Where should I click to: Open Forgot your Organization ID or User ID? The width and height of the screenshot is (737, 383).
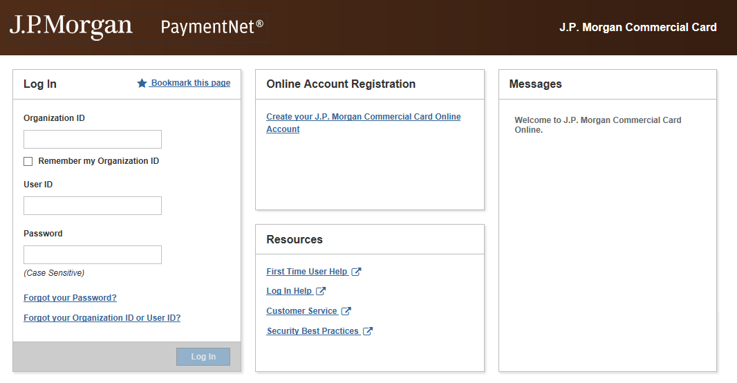point(102,318)
